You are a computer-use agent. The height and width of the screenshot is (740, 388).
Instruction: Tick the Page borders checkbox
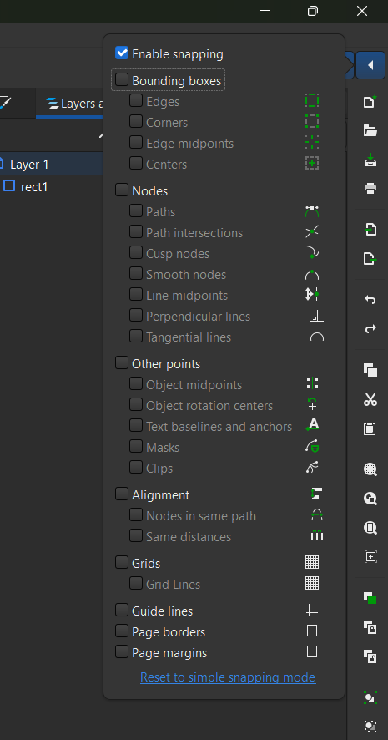click(x=122, y=631)
